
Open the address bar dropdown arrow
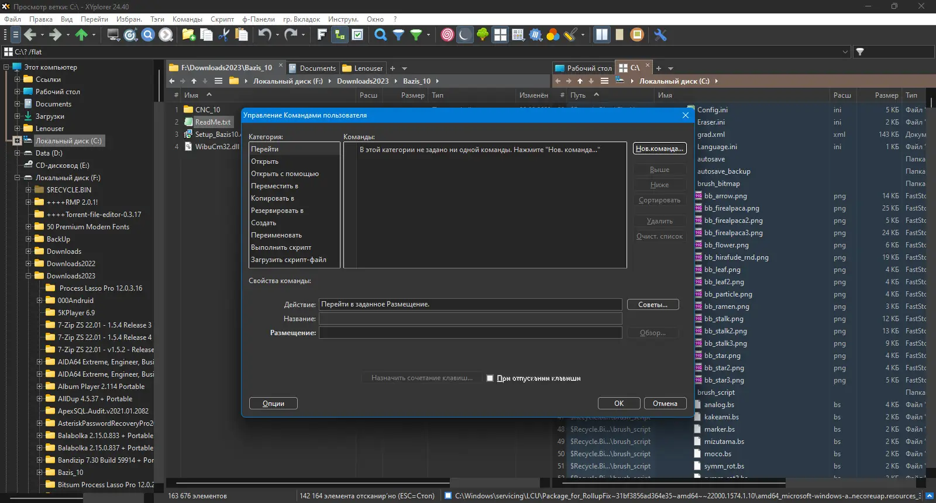coord(845,52)
